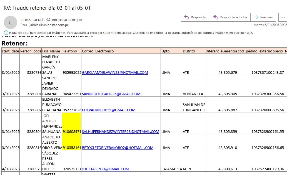Select yellow highlighted phone cell 910608971
This screenshot has height=175, width=287.
point(72,131)
